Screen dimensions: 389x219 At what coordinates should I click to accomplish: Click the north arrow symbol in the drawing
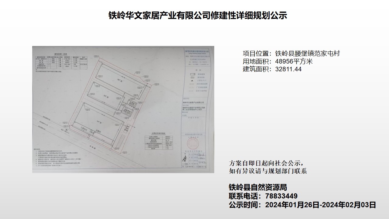click(184, 159)
